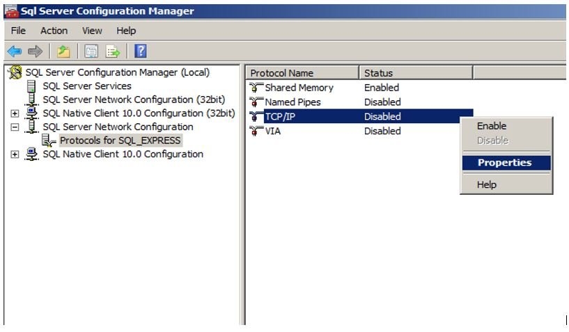
Task: Click the VIA protocol icon
Action: pos(256,131)
